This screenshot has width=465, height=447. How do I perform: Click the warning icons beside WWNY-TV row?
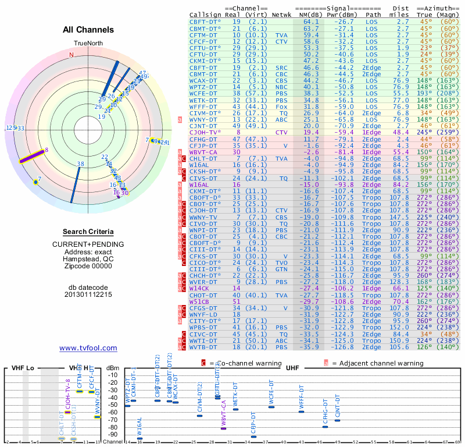tap(182, 217)
